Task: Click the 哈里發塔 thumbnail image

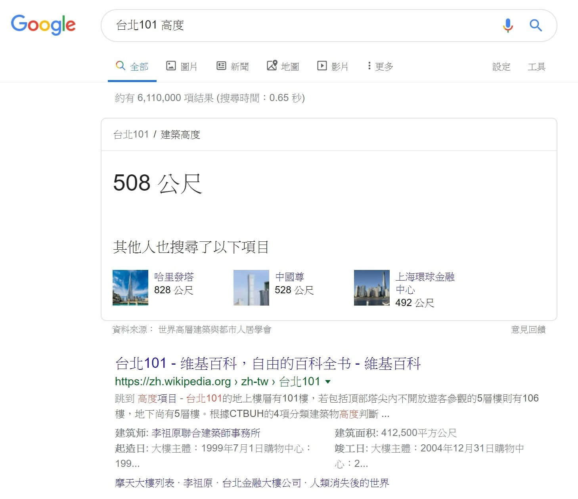Action: pos(130,288)
